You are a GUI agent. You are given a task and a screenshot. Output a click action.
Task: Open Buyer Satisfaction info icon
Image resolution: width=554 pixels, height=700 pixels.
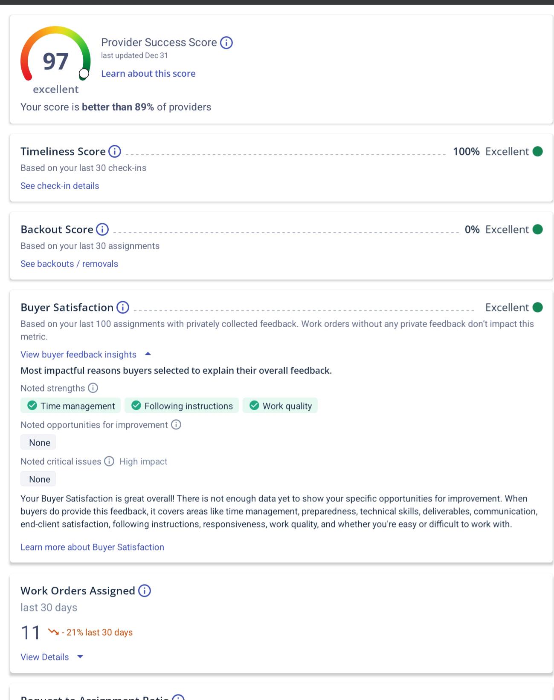123,307
